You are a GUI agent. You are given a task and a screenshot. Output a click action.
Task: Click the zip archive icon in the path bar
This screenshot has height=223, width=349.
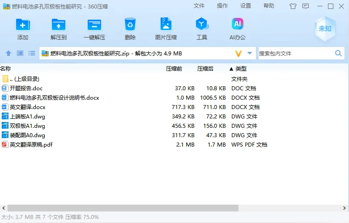45,53
